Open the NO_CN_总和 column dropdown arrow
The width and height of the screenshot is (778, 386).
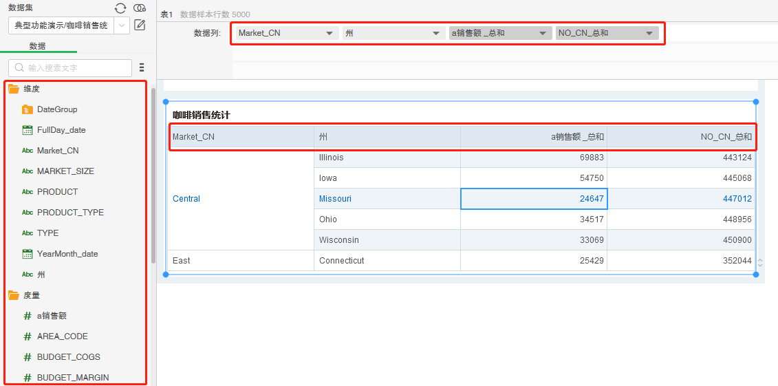649,33
